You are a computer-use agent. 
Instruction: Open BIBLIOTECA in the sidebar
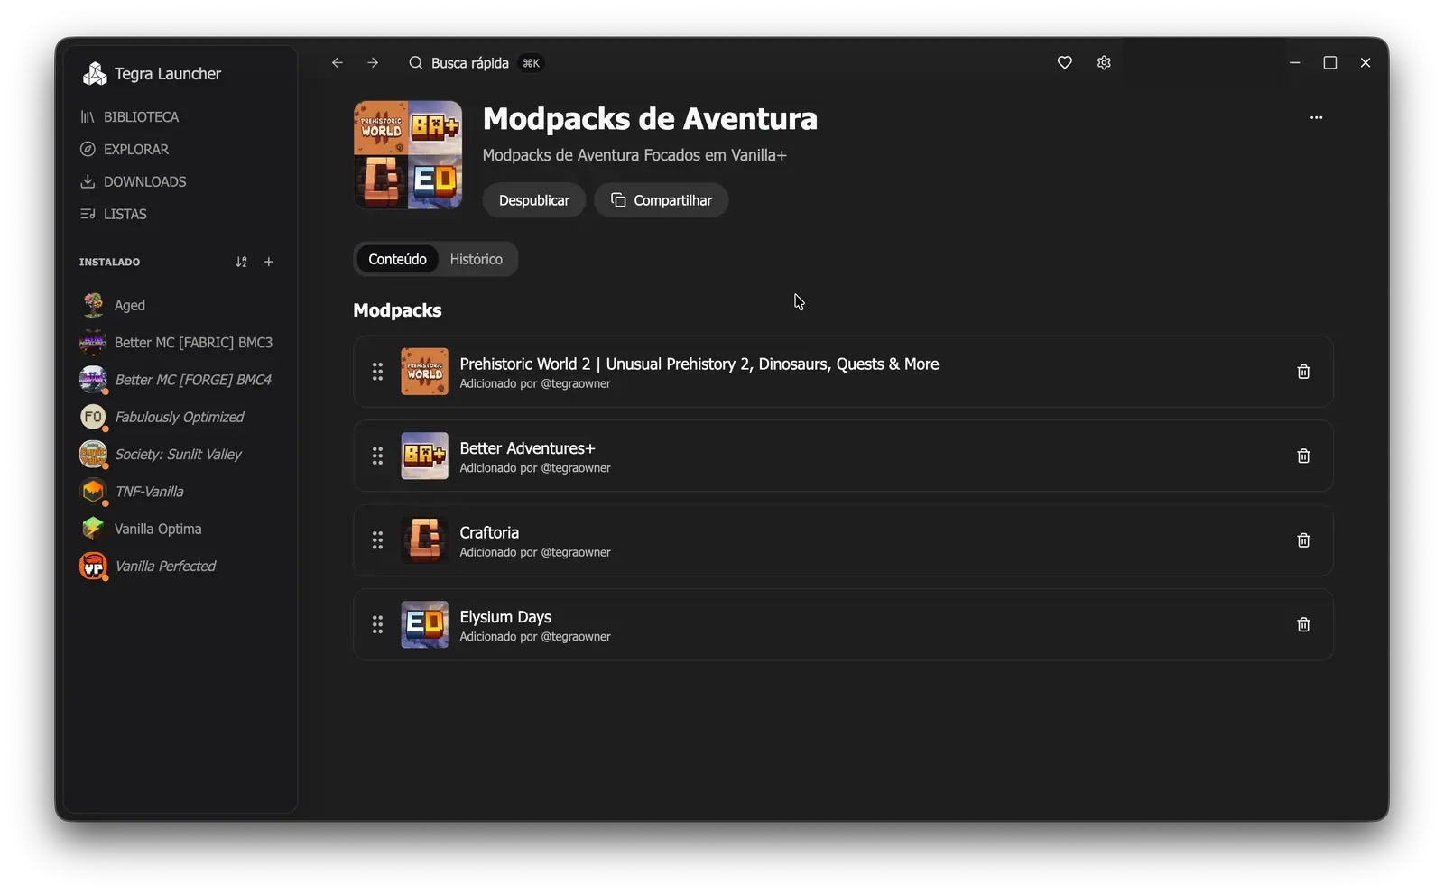point(129,117)
